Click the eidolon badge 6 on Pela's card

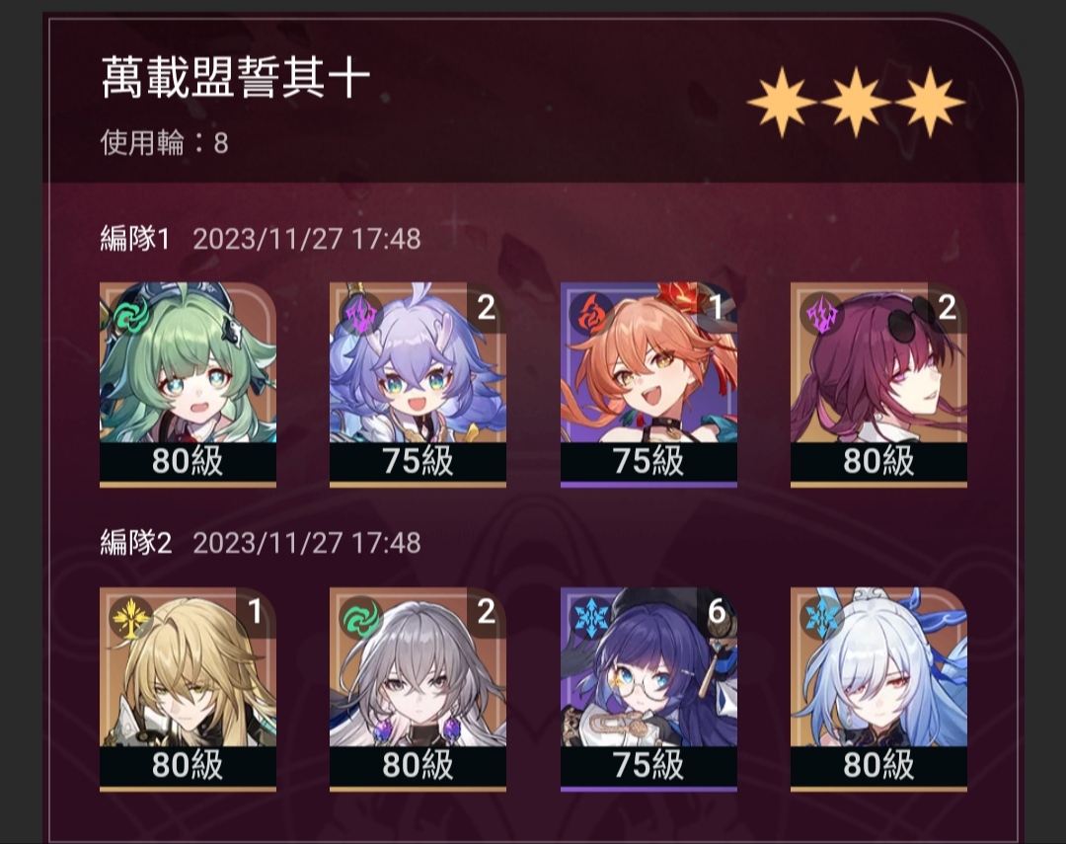717,612
